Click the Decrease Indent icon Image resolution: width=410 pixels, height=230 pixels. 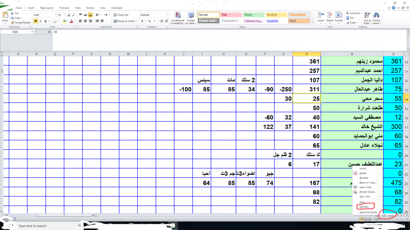pyautogui.click(x=97, y=21)
